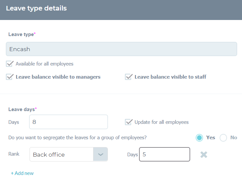Uncheck Leave balance visible to staff
This screenshot has width=242, height=191.
click(x=129, y=77)
